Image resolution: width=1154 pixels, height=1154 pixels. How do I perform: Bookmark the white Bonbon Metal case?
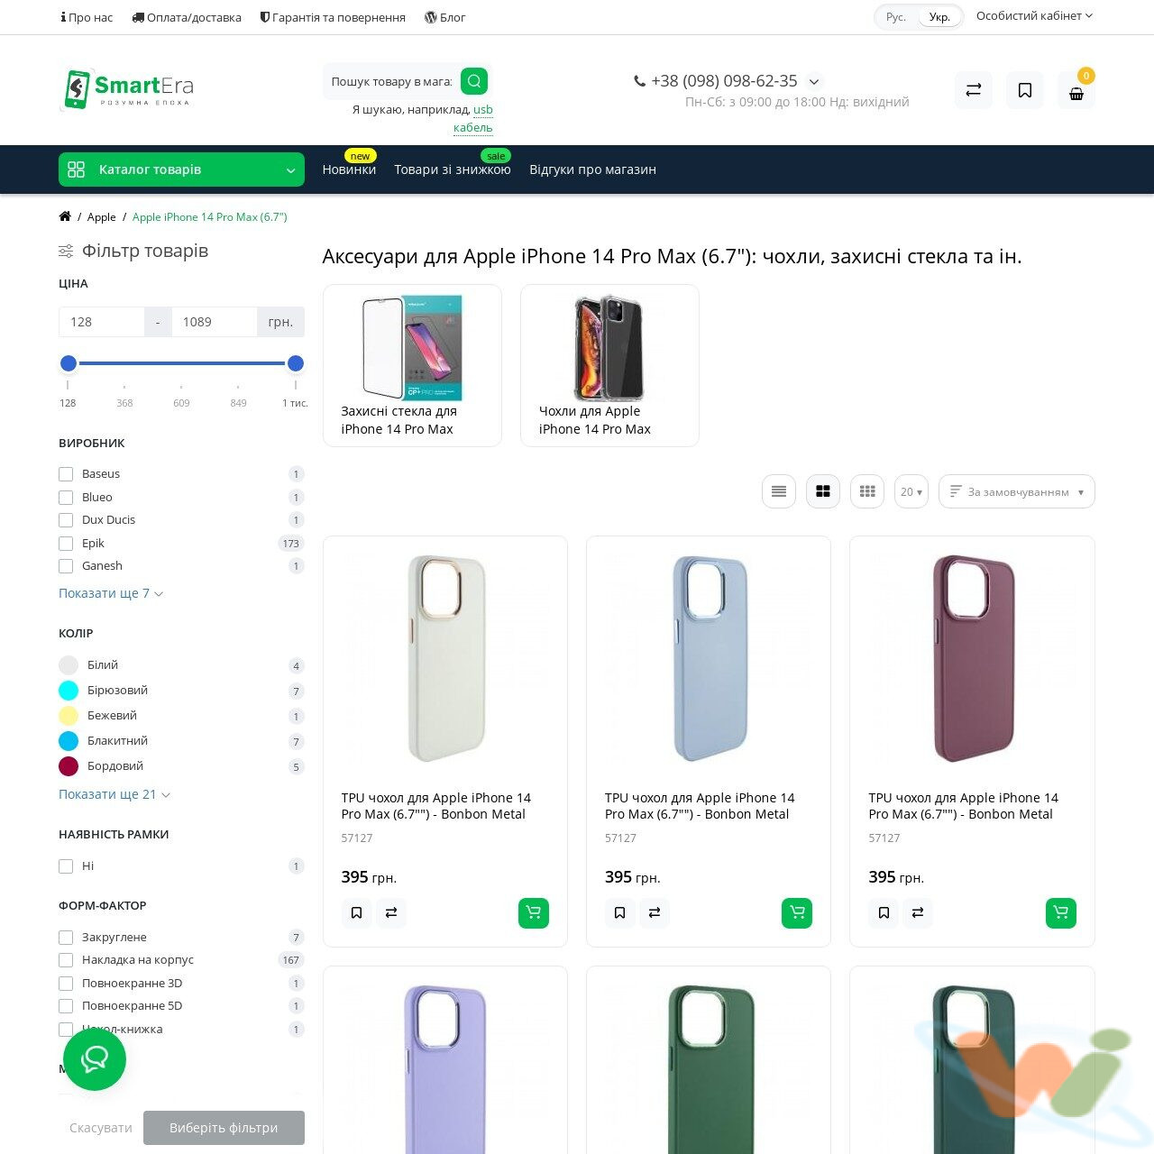pos(357,912)
